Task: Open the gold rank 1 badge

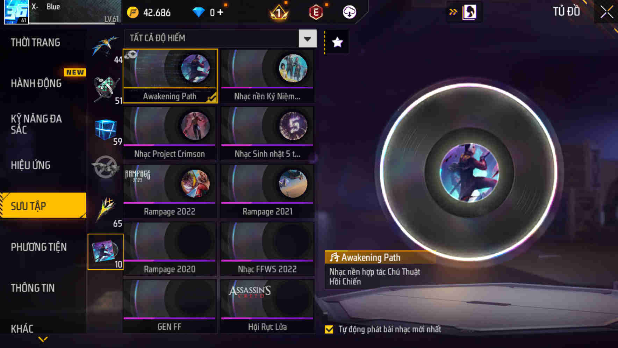Action: (x=279, y=13)
